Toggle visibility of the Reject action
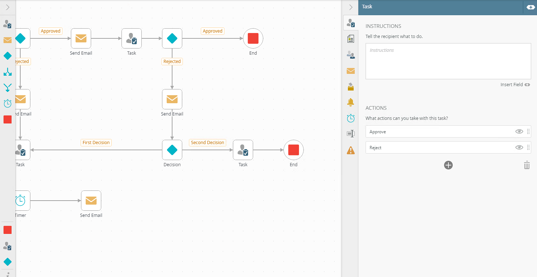 (x=519, y=147)
